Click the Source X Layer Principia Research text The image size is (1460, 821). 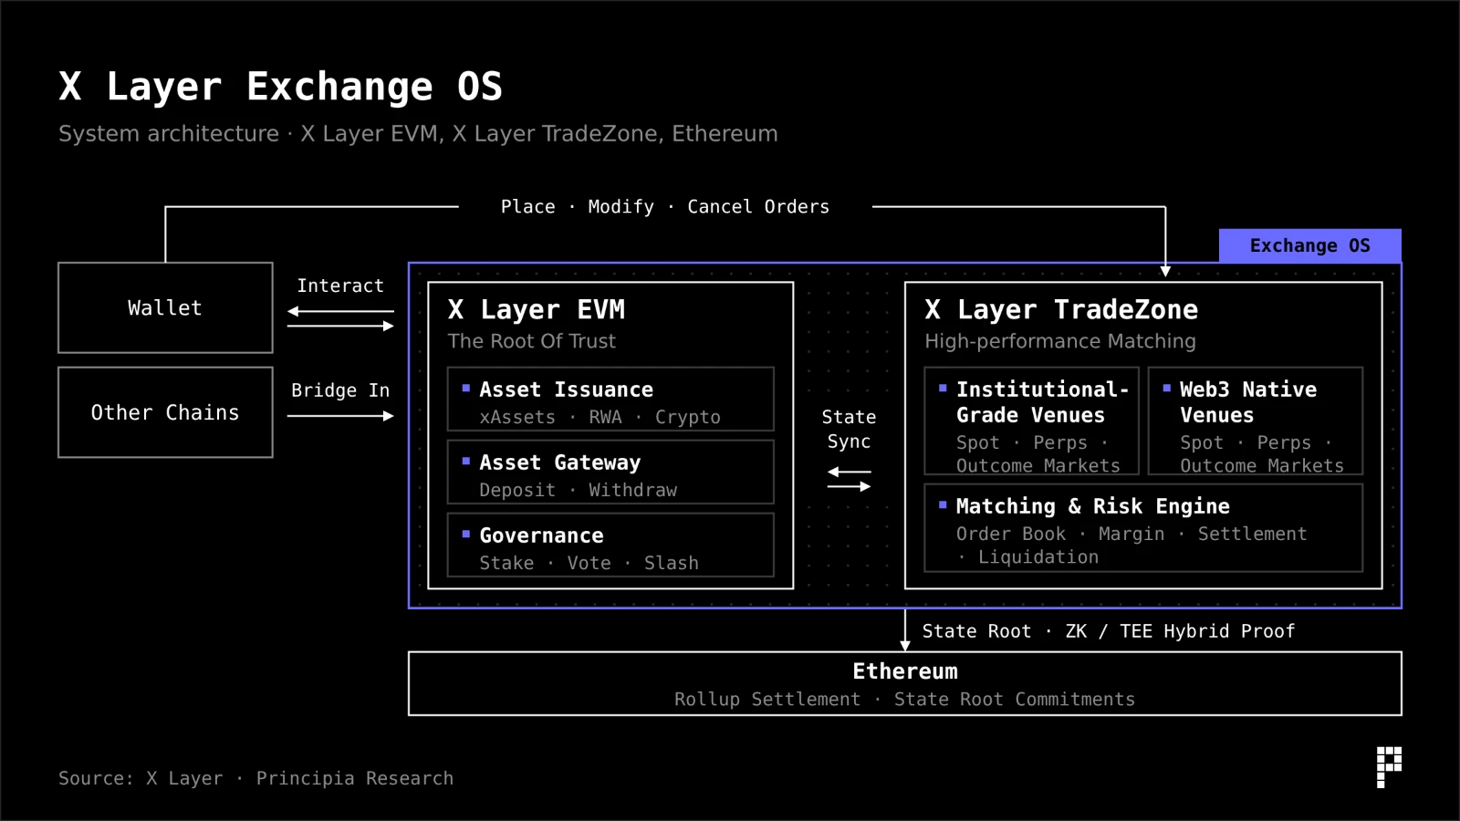[255, 778]
